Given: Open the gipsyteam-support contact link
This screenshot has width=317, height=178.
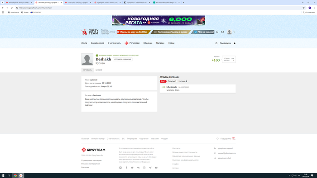Looking at the screenshot, I should tap(225, 148).
